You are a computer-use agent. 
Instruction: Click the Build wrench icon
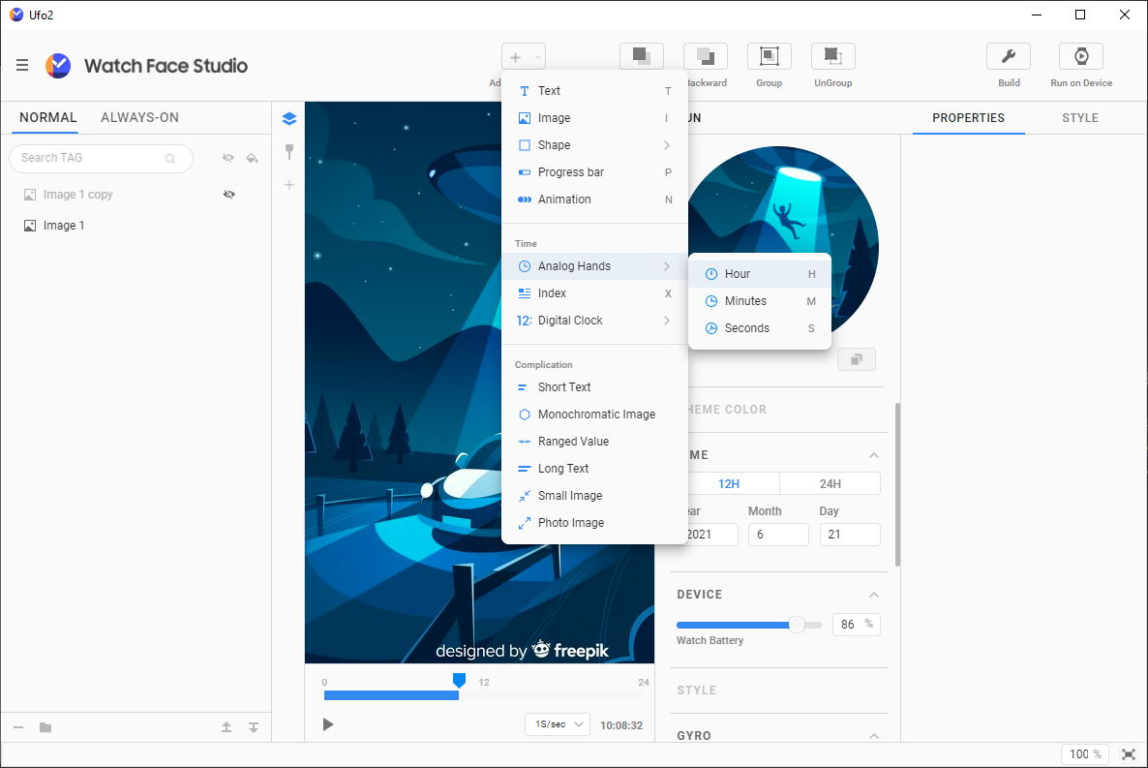tap(1009, 57)
